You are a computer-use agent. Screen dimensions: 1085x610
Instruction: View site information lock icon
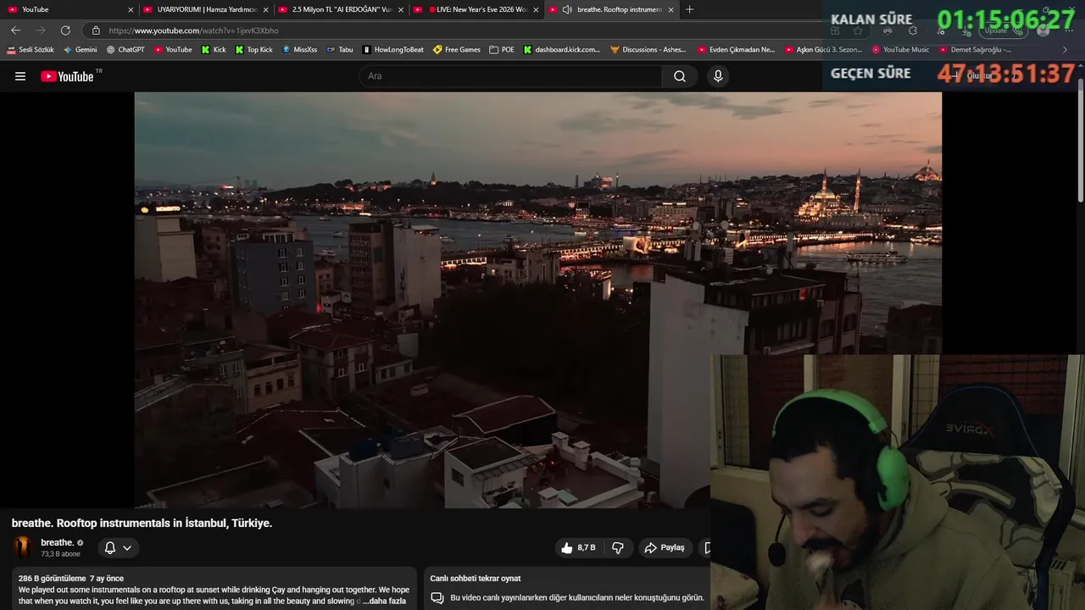96,30
